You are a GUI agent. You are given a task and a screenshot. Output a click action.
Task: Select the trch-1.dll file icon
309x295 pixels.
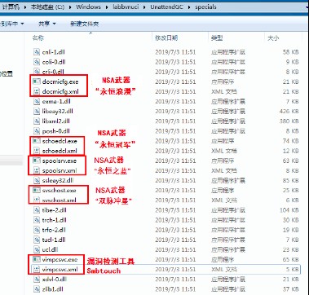37,220
